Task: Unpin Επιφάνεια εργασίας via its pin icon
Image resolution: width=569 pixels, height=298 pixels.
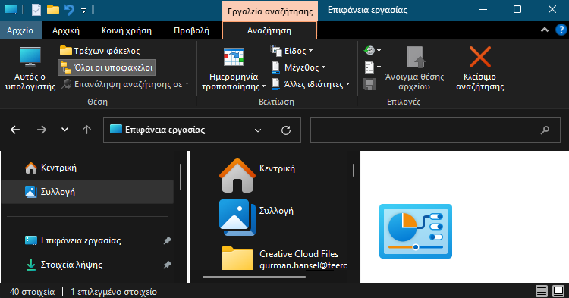Action: click(167, 240)
